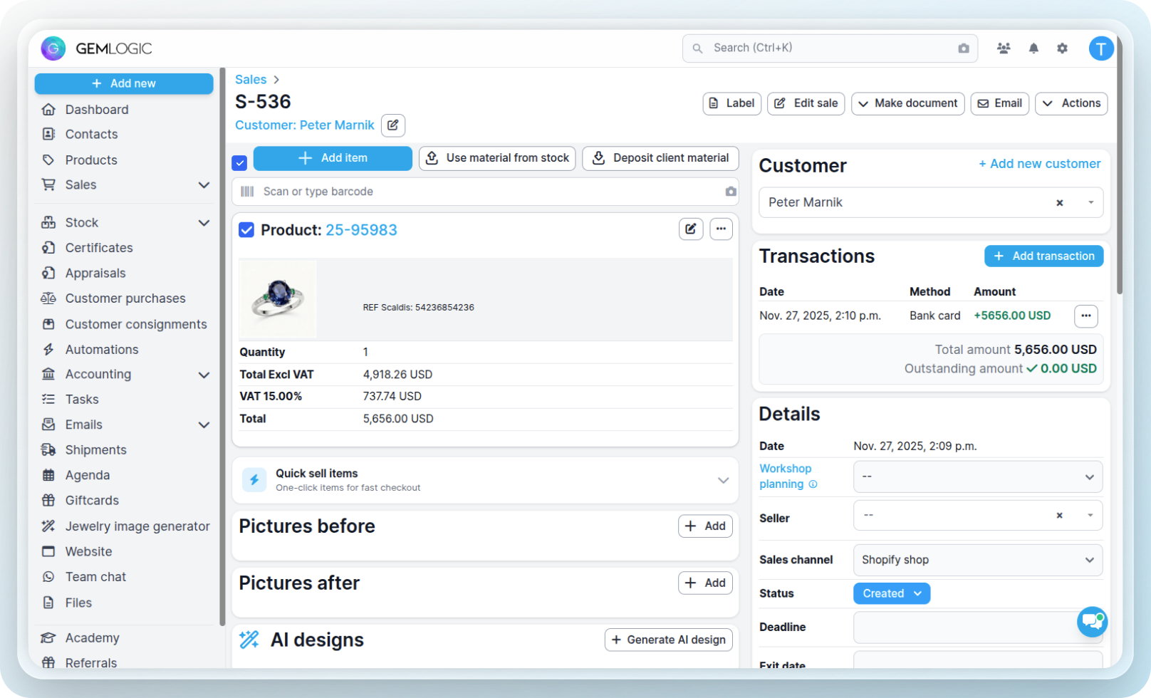1151x698 pixels.
Task: Search by image using the search bar camera icon
Action: tap(963, 48)
